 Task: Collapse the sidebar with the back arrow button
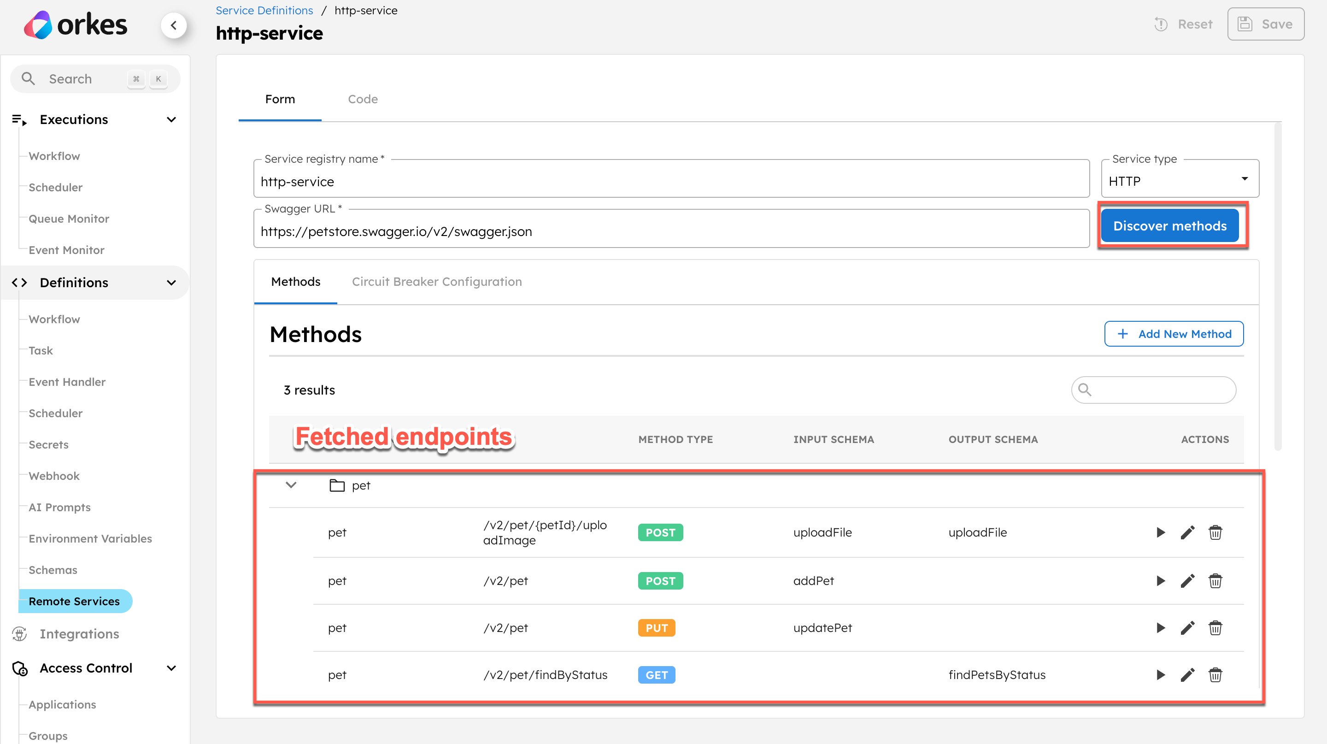[174, 25]
